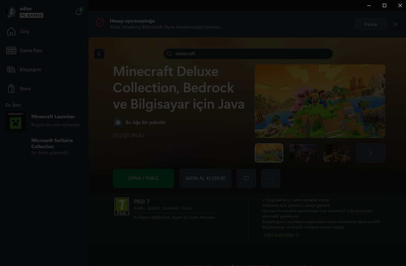Click the Game Pass badge icon

(x=11, y=50)
